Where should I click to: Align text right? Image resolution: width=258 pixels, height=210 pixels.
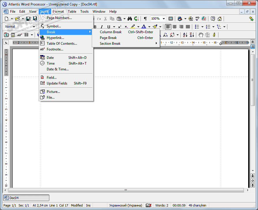pyautogui.click(x=181, y=27)
